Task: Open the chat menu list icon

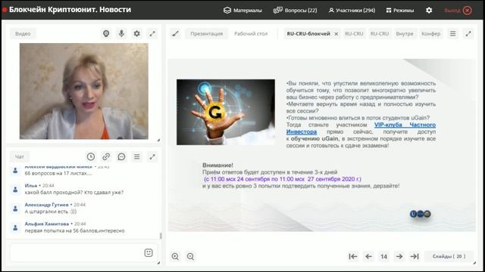Action: [x=136, y=156]
